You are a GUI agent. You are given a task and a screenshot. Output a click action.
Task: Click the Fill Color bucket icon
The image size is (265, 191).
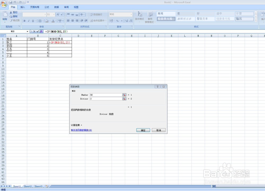47,21
